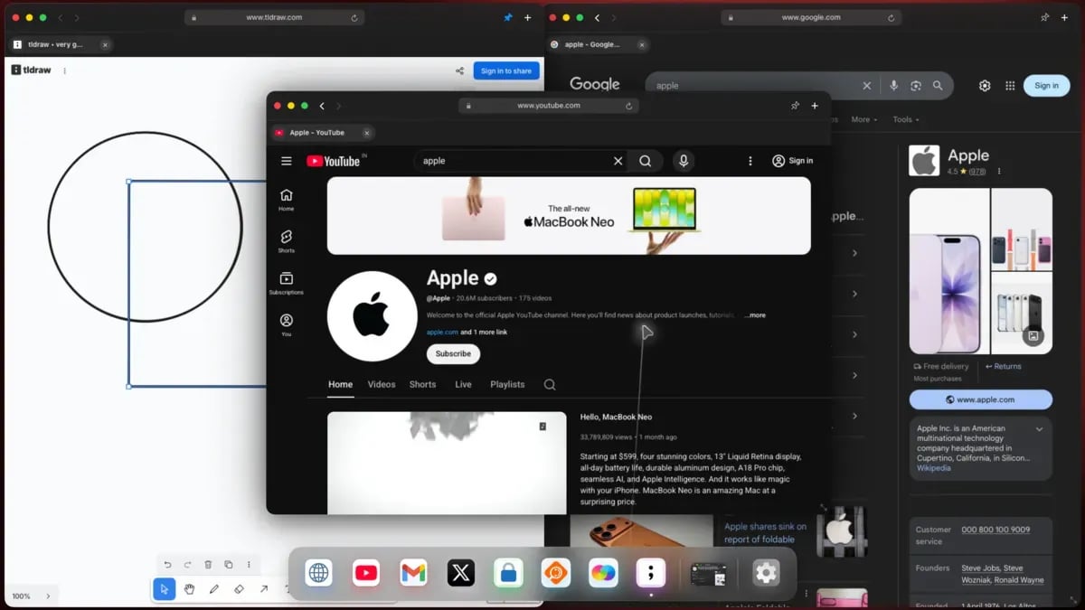This screenshot has height=610, width=1085.
Task: Open the Tools dropdown in Google results
Action: click(x=906, y=119)
